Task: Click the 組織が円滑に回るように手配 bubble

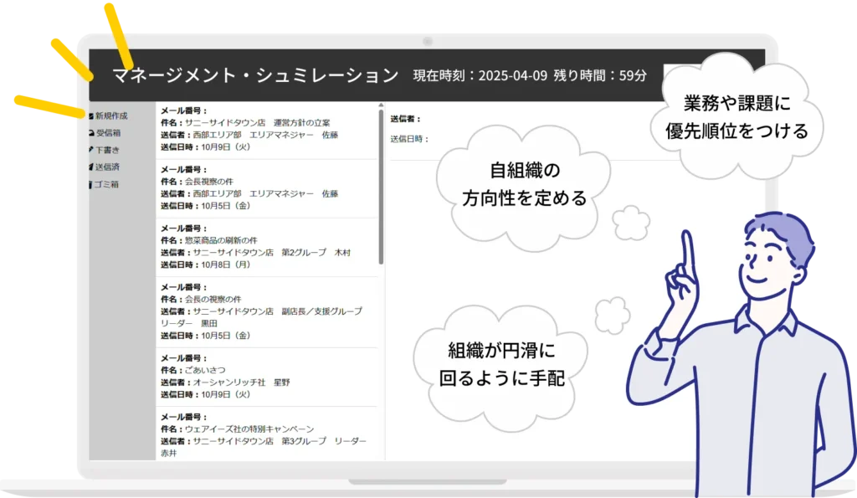Action: click(500, 364)
